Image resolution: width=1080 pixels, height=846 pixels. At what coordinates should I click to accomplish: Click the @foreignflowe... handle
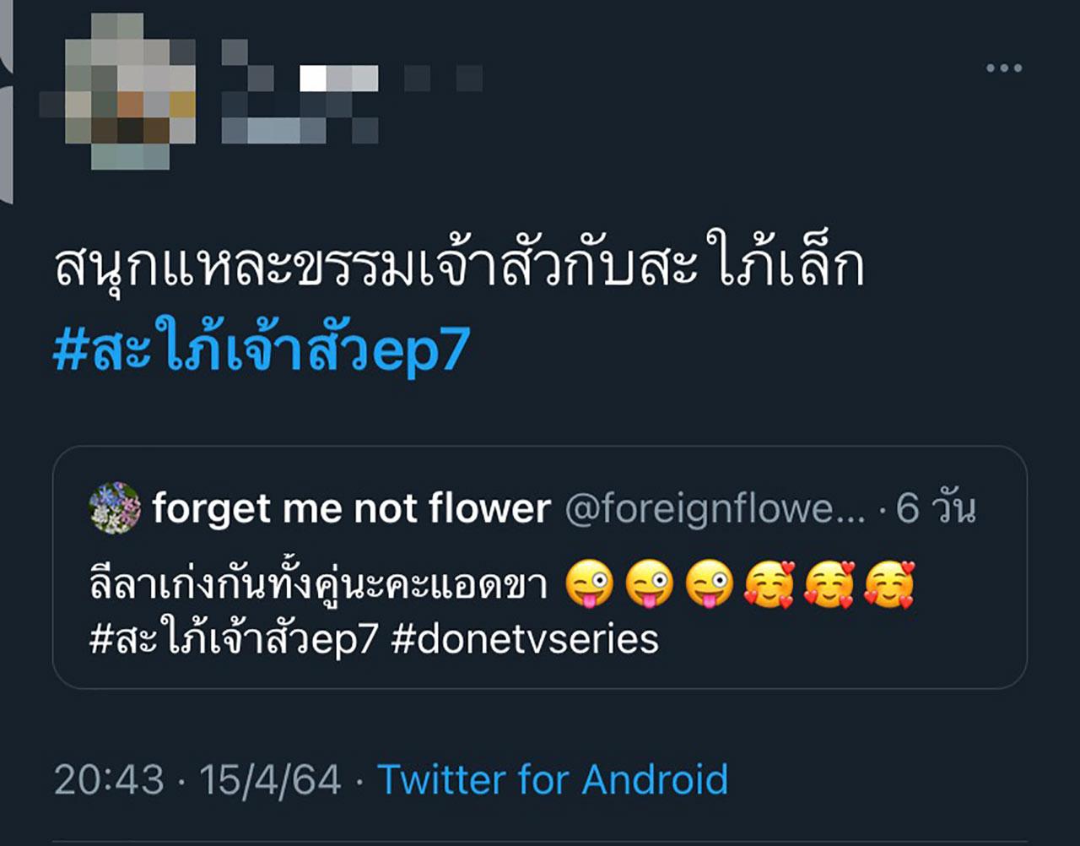pos(715,508)
